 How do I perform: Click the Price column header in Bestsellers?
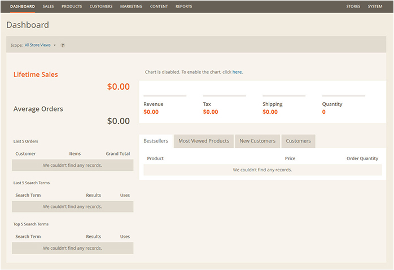(x=290, y=158)
